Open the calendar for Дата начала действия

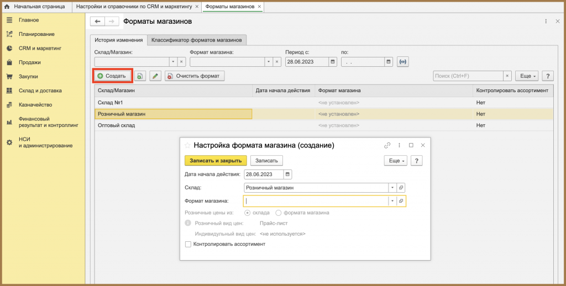[287, 174]
